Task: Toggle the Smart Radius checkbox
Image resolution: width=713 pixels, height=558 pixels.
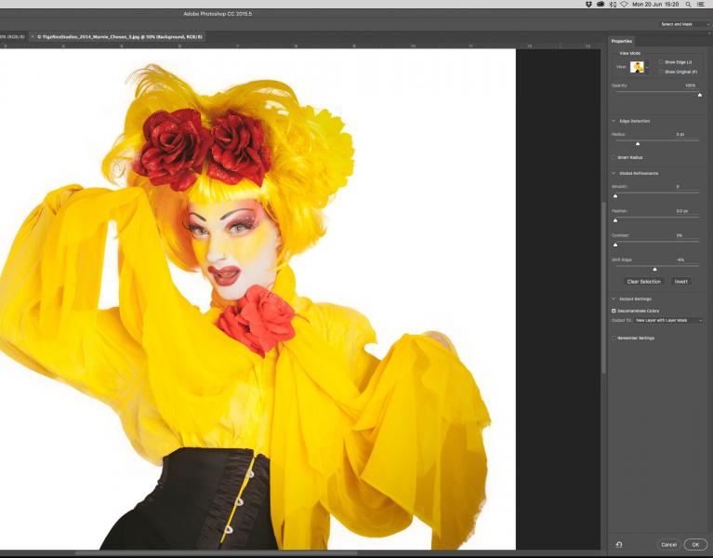Action: tap(614, 157)
